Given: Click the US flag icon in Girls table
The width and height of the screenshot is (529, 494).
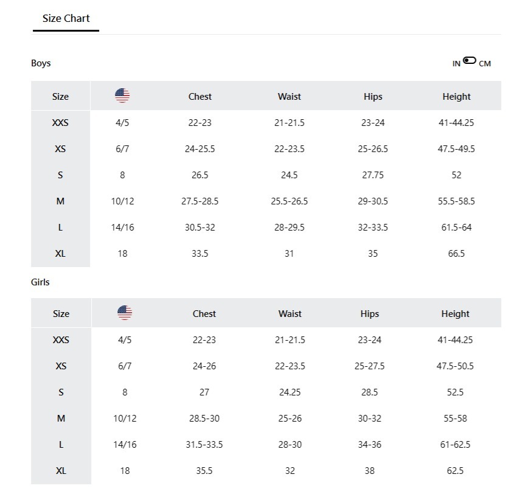Looking at the screenshot, I should click(x=125, y=313).
